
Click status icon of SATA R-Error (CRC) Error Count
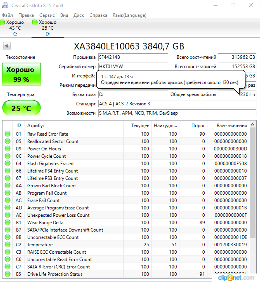(x=8, y=267)
